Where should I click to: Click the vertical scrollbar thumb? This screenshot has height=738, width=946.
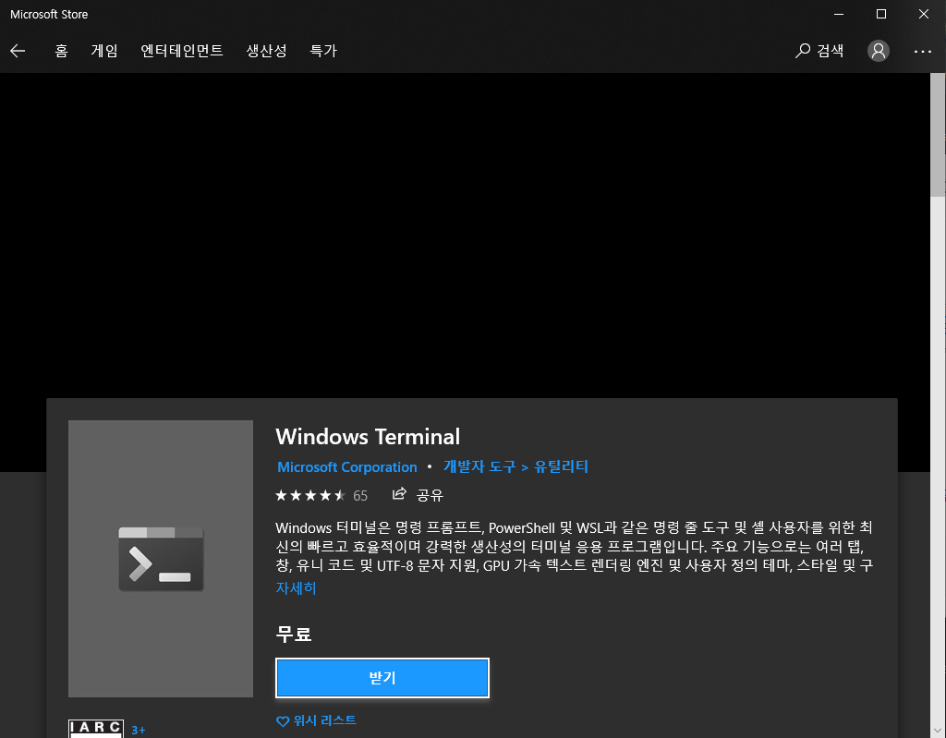click(938, 135)
